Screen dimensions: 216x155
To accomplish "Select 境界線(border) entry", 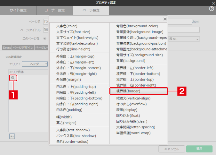I will tap(139, 91).
